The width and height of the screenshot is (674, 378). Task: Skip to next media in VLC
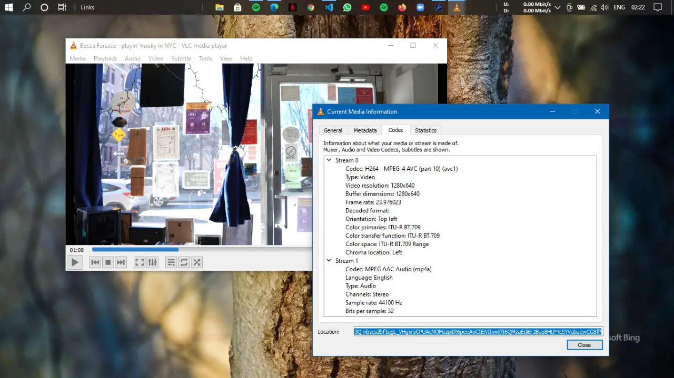tap(121, 262)
